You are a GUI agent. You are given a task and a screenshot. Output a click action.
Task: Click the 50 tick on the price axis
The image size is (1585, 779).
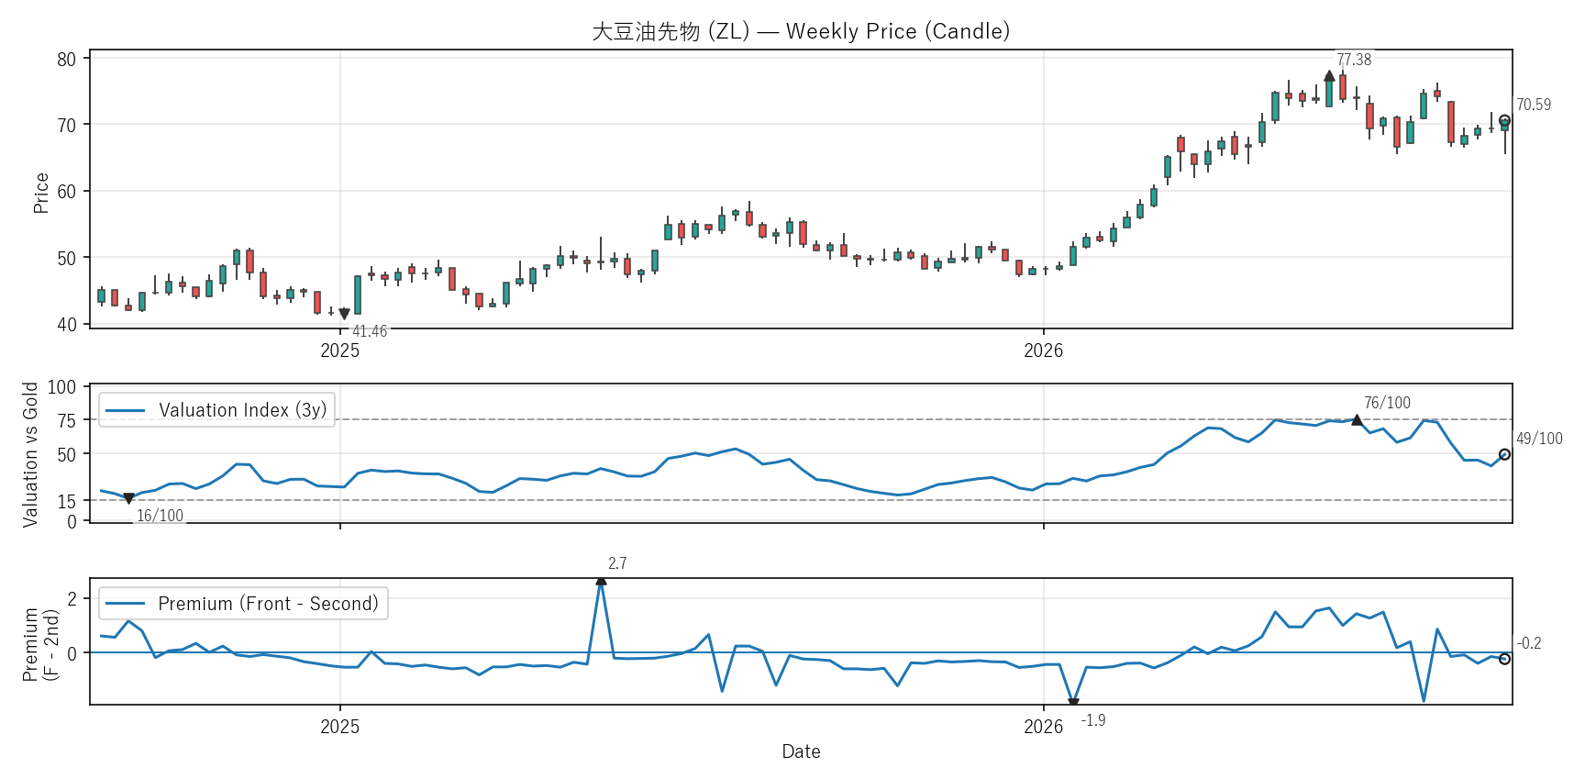tap(67, 259)
